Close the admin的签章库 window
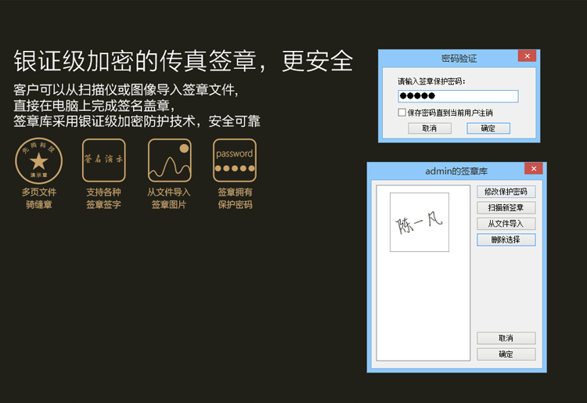This screenshot has width=587, height=403. (x=533, y=169)
